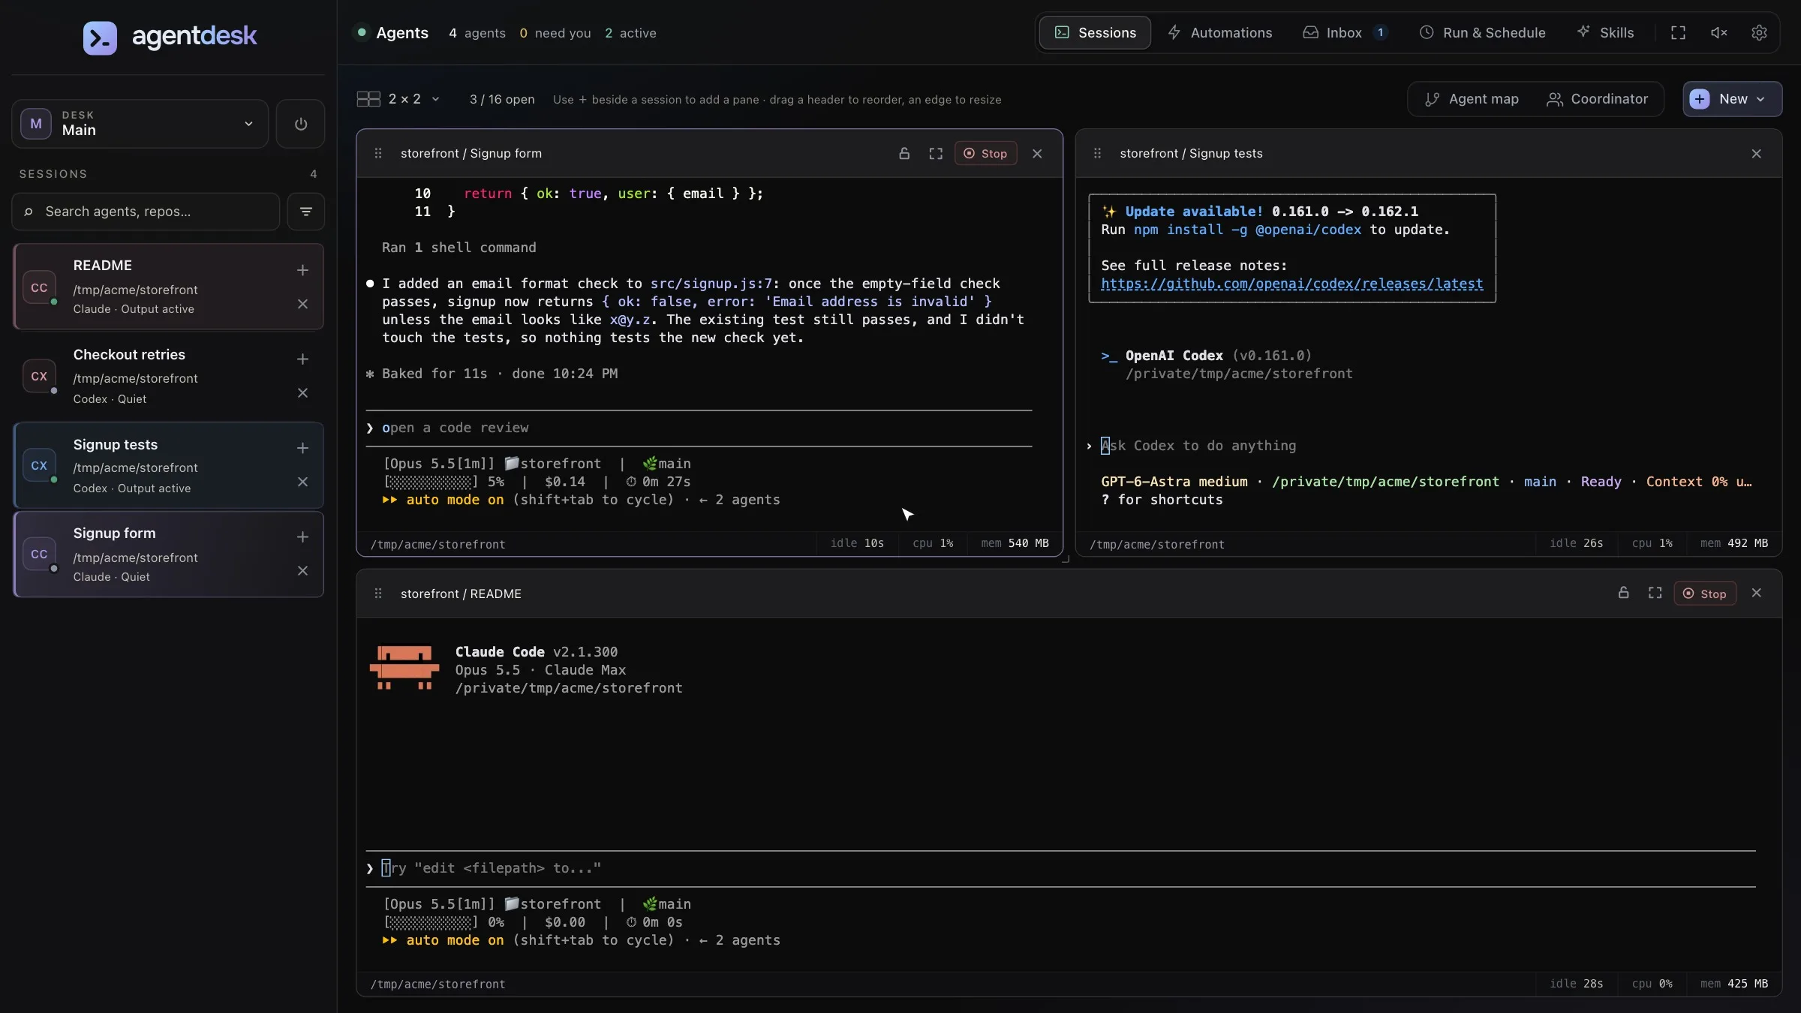Screen dimensions: 1801x1013
Task: Open the Coordinator view
Action: 1597,99
